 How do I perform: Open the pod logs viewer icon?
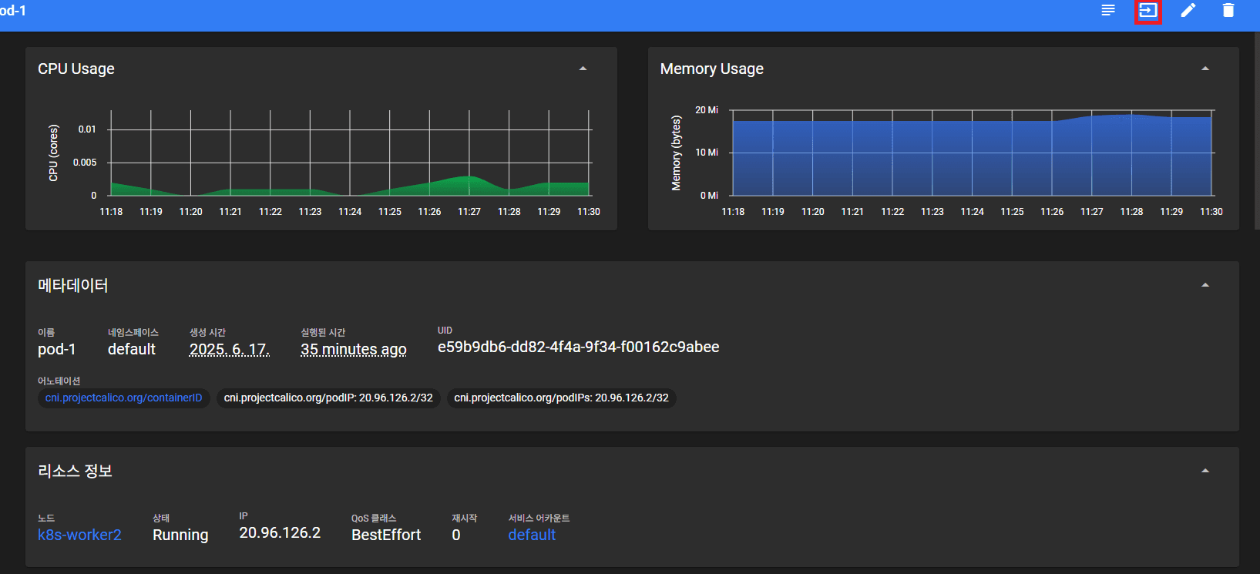1108,11
